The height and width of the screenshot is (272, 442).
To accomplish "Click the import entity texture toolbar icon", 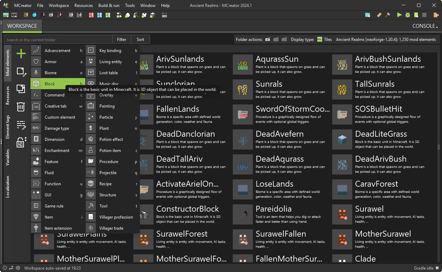I will (43, 15).
